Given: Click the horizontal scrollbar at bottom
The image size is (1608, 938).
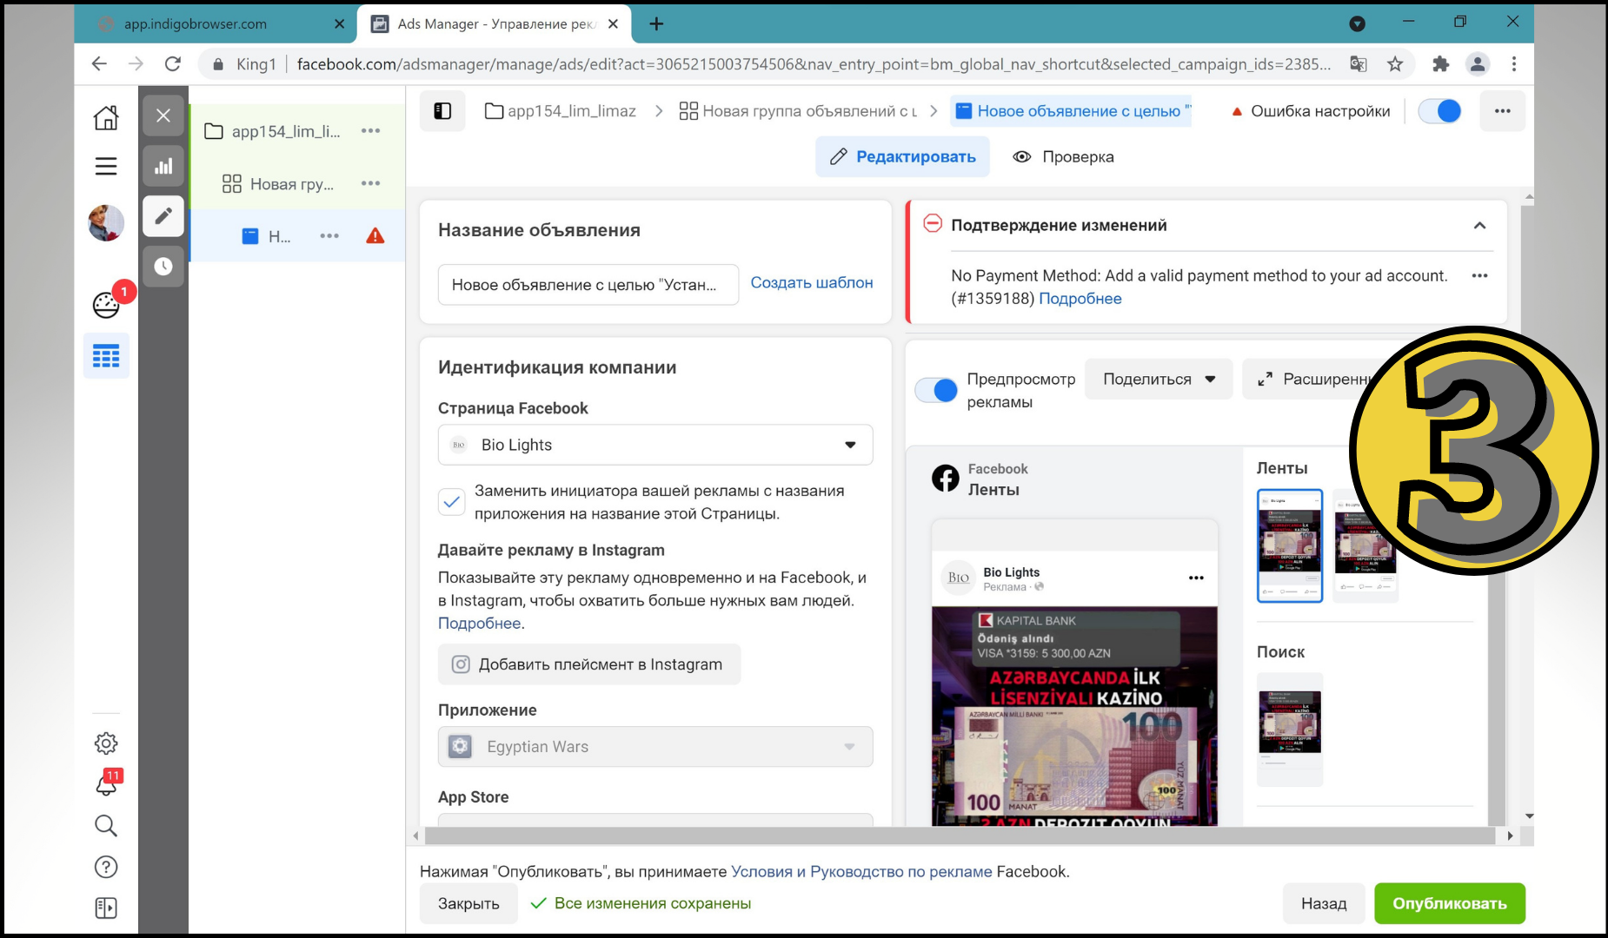Looking at the screenshot, I should (x=960, y=836).
